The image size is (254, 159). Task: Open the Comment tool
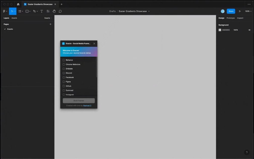point(60,11)
